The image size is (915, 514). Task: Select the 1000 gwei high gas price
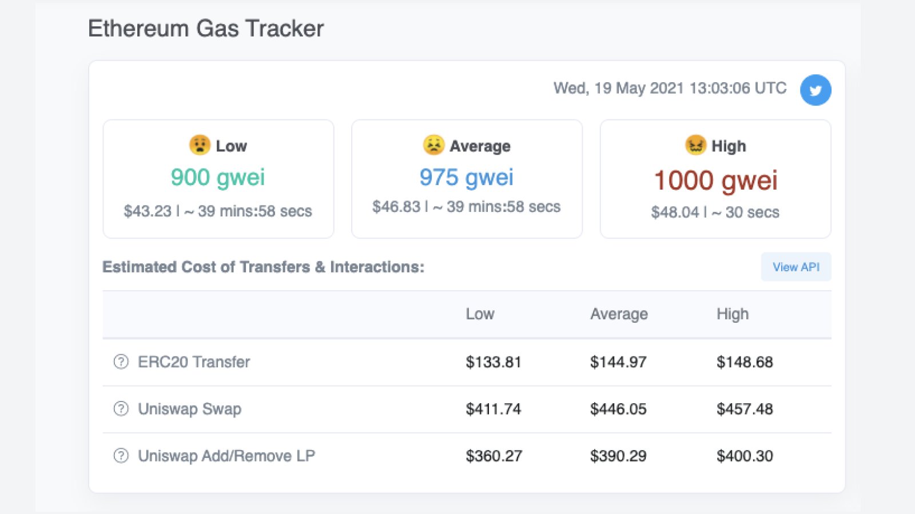point(715,180)
